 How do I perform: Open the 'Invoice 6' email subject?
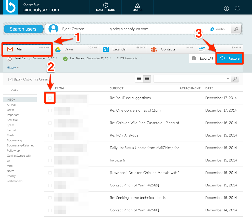(x=117, y=160)
